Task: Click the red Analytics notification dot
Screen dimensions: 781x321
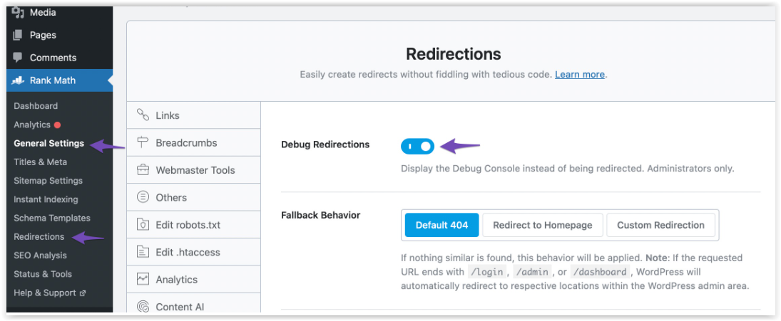Action: (57, 125)
